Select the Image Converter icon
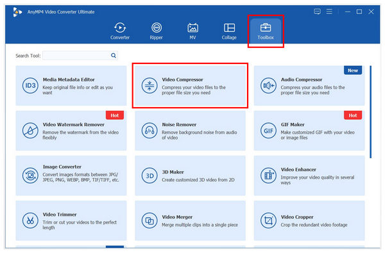Viewport: 385px width, 253px height. [30, 175]
